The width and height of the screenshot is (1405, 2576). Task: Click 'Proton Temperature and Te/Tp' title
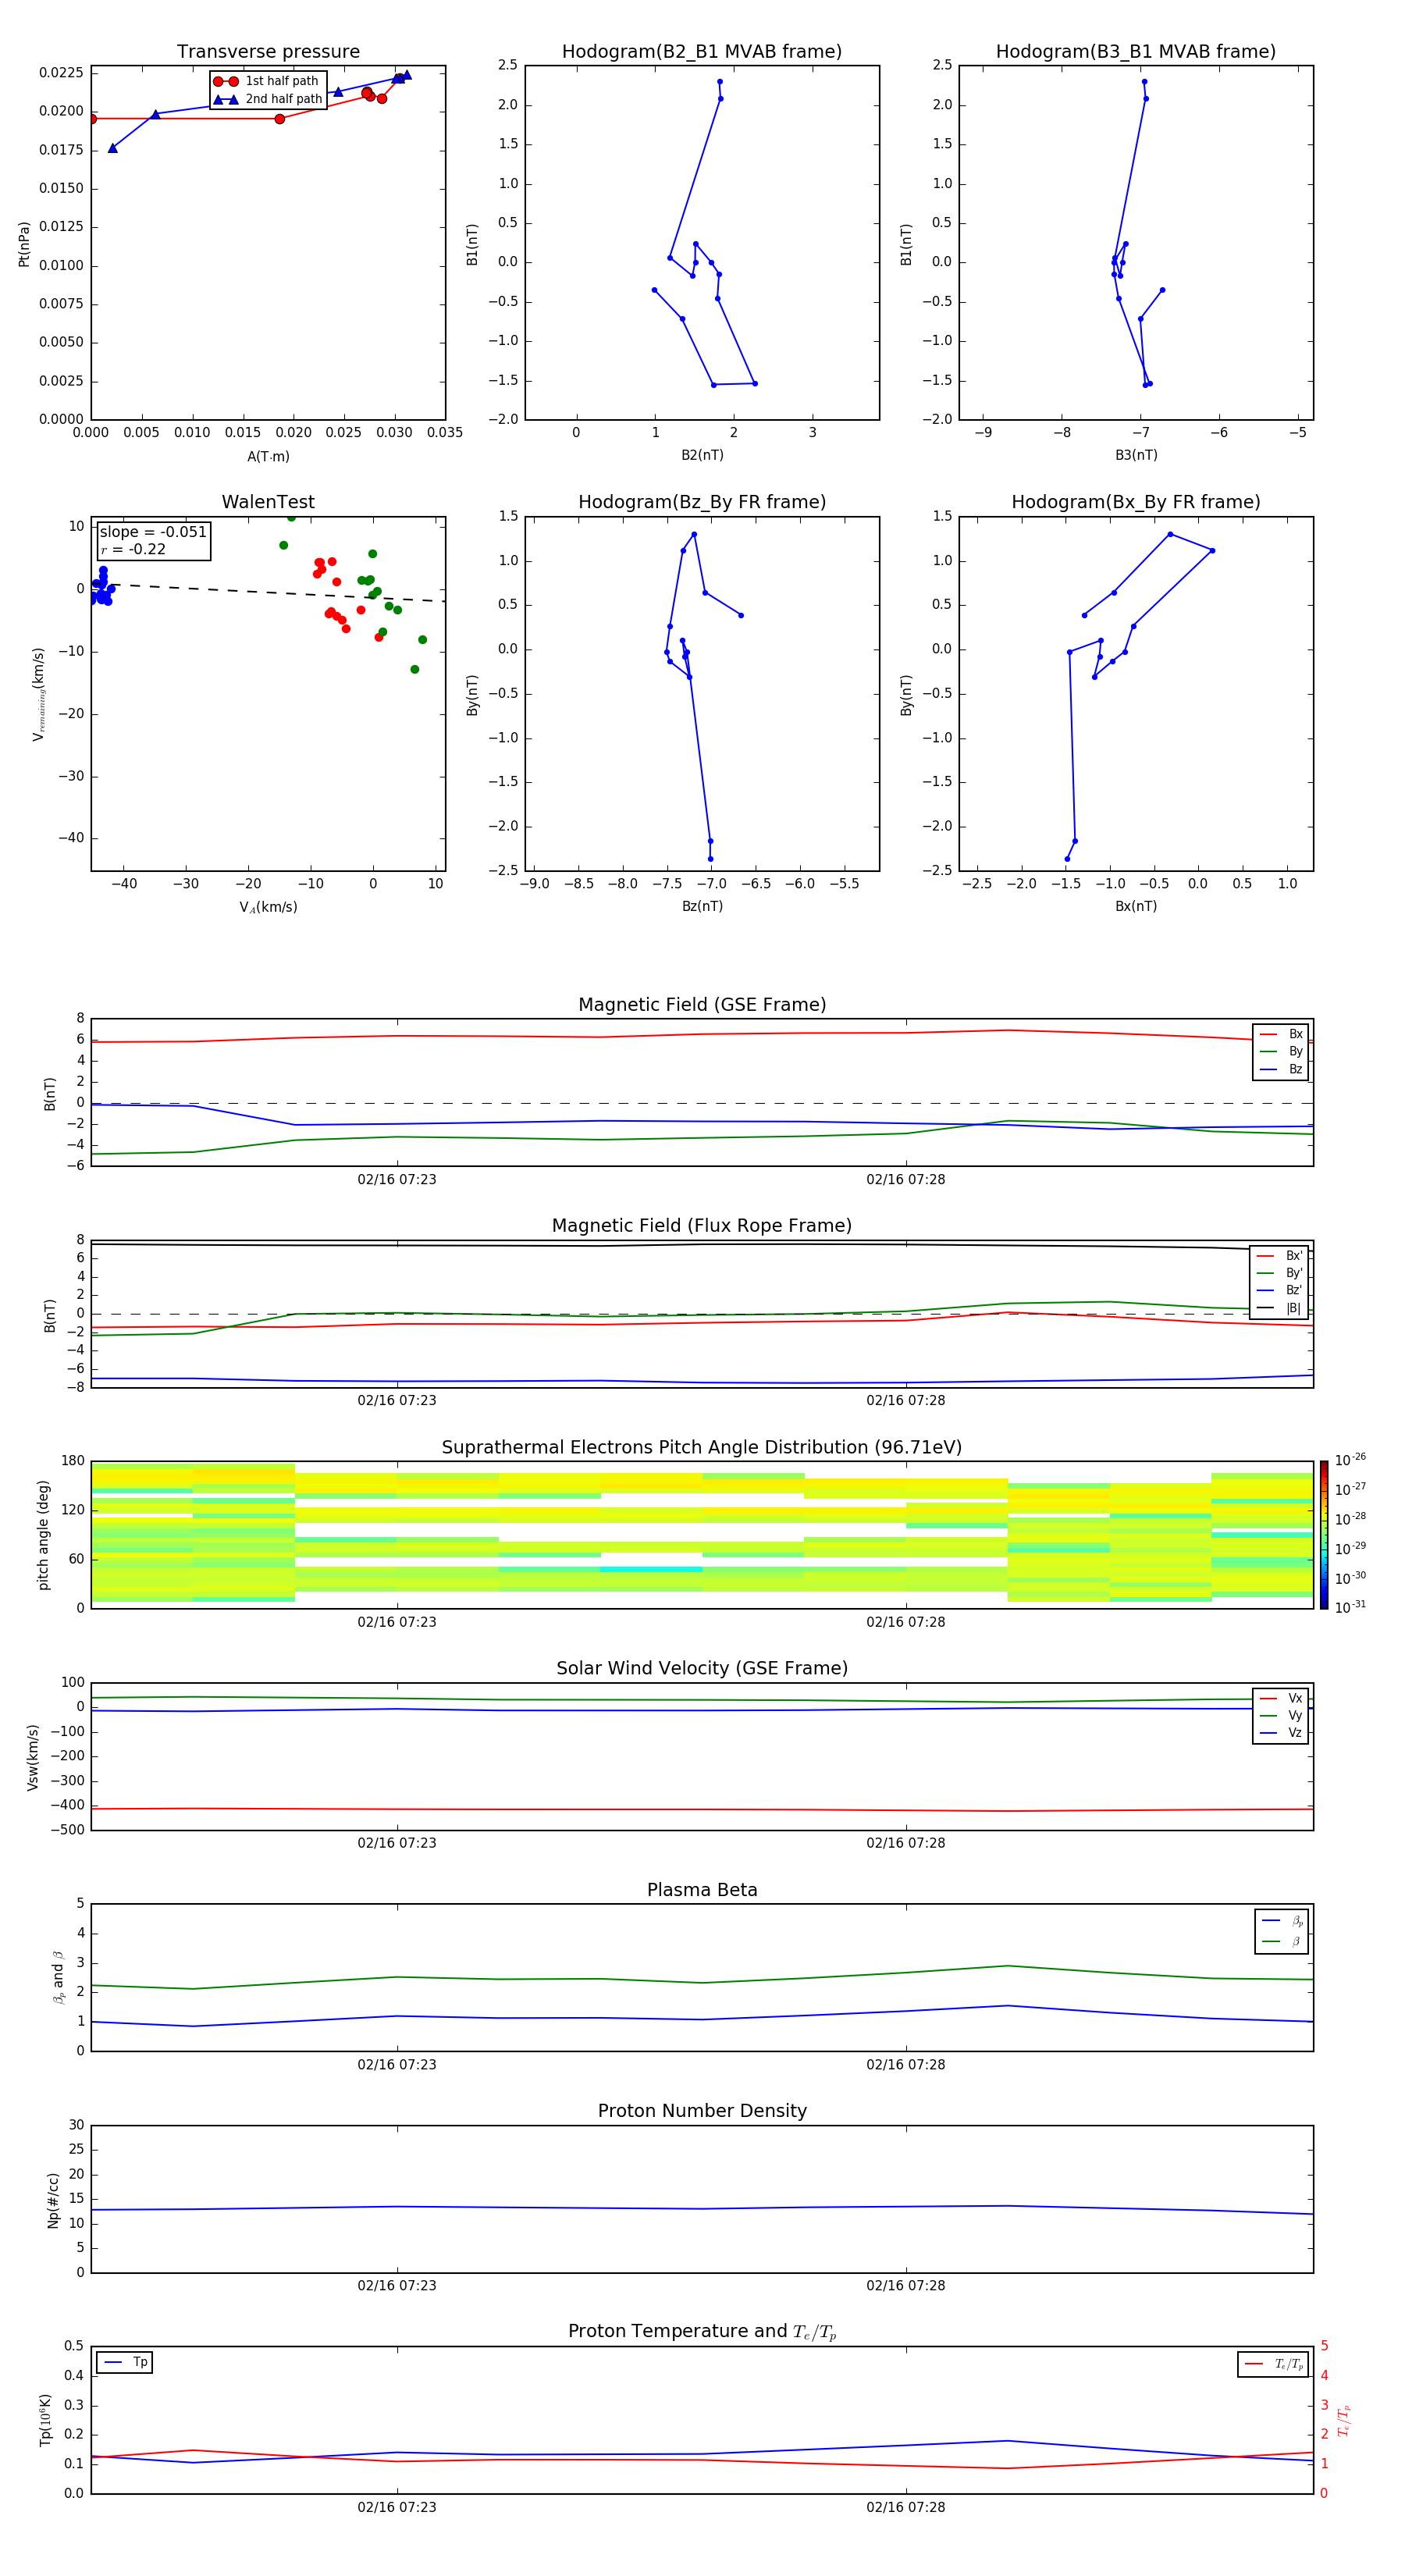click(x=702, y=2332)
